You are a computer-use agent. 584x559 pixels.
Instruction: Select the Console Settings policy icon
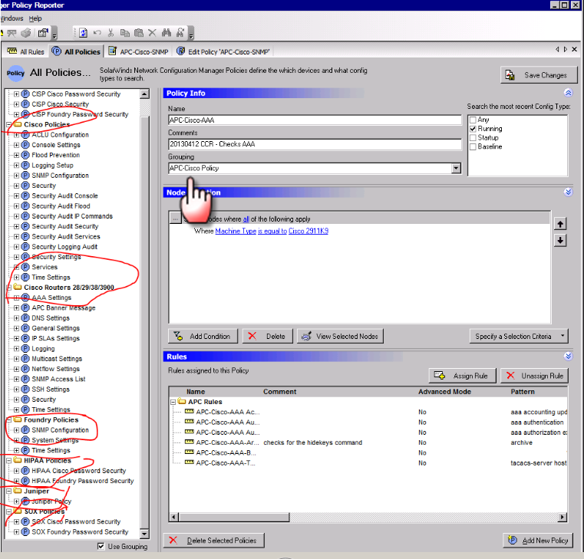tap(25, 145)
